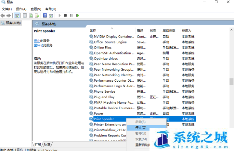Image resolution: width=234 pixels, height=151 pixels.
Task: Click the vertical scrollbar thumb
Action: pyautogui.click(x=231, y=82)
